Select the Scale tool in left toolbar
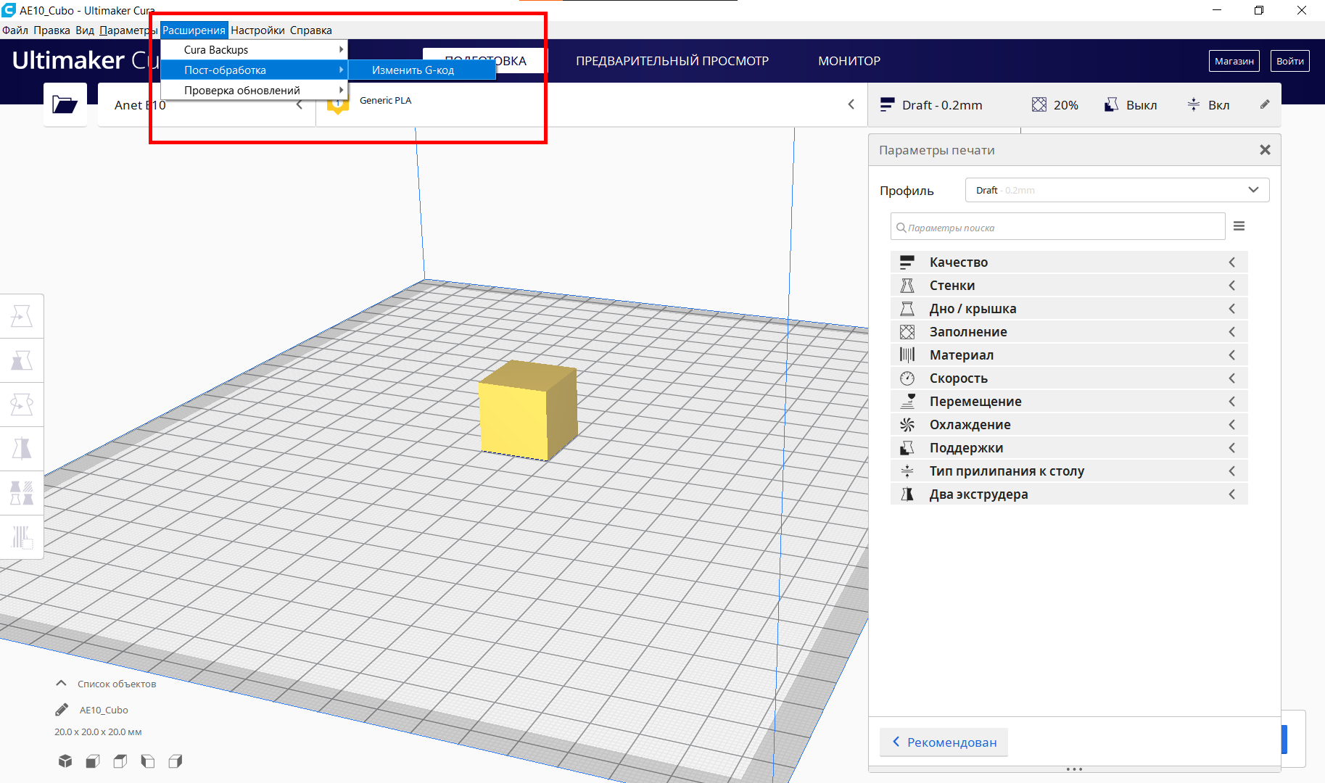The height and width of the screenshot is (783, 1325). (x=22, y=360)
